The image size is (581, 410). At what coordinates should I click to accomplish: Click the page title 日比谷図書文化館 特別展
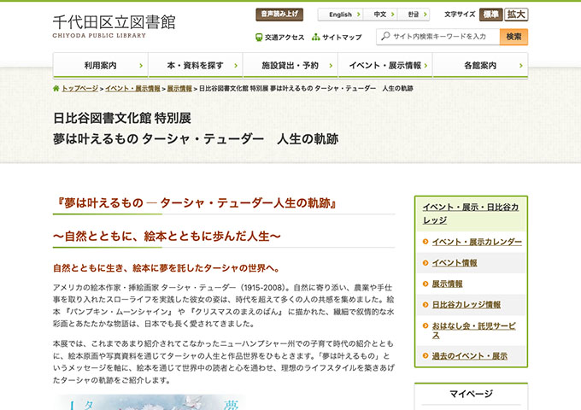tap(122, 118)
